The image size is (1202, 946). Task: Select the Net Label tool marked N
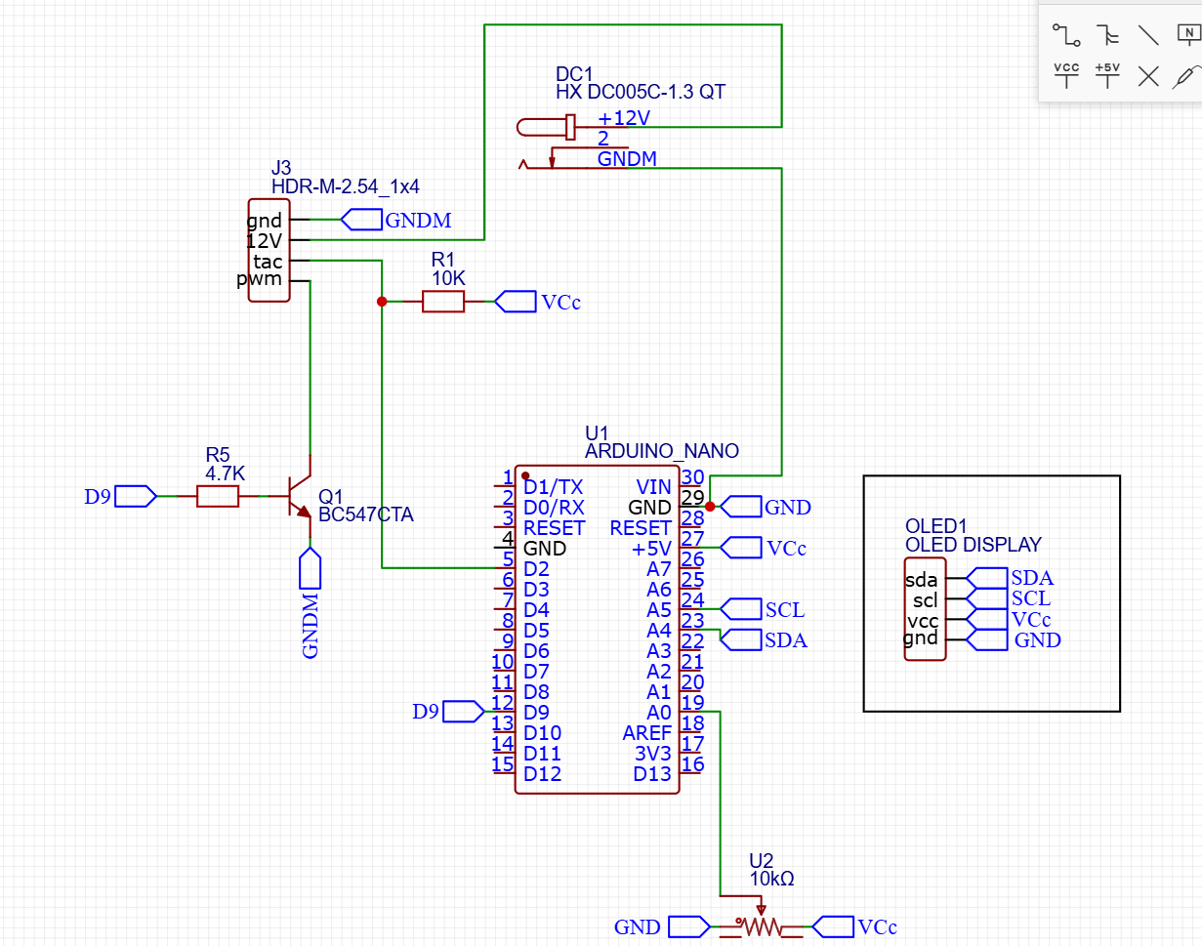tap(1187, 34)
